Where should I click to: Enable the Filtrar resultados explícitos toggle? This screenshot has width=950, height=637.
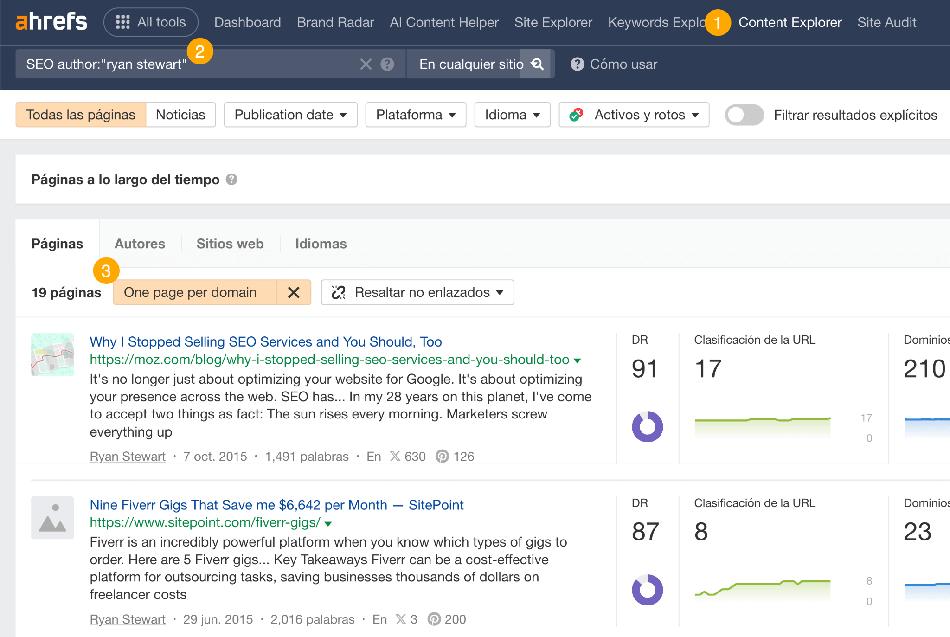[x=744, y=115]
